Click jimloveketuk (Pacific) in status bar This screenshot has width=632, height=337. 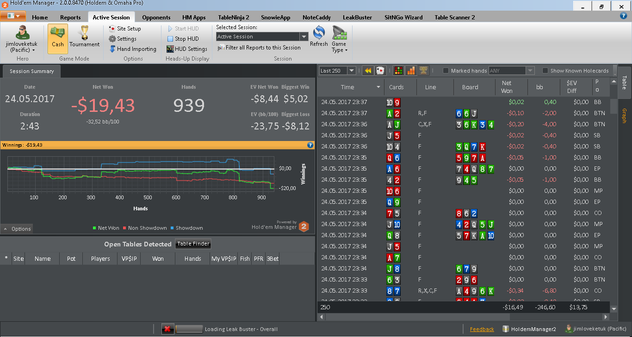(596, 329)
